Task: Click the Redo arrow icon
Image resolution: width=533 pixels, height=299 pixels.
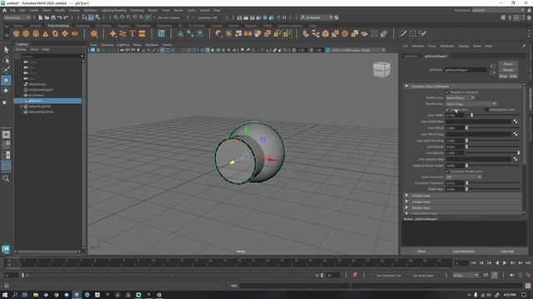Action: point(67,17)
